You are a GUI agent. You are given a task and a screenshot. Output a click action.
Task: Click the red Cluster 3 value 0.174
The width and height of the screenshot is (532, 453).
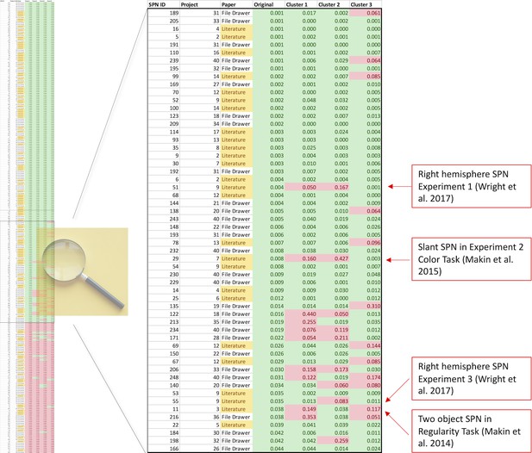pyautogui.click(x=366, y=377)
